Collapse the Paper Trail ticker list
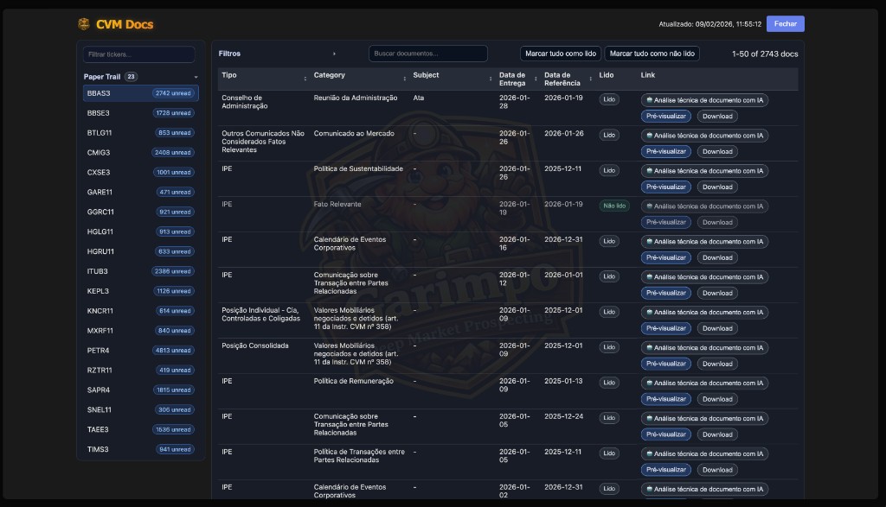This screenshot has height=507, width=886. point(196,77)
